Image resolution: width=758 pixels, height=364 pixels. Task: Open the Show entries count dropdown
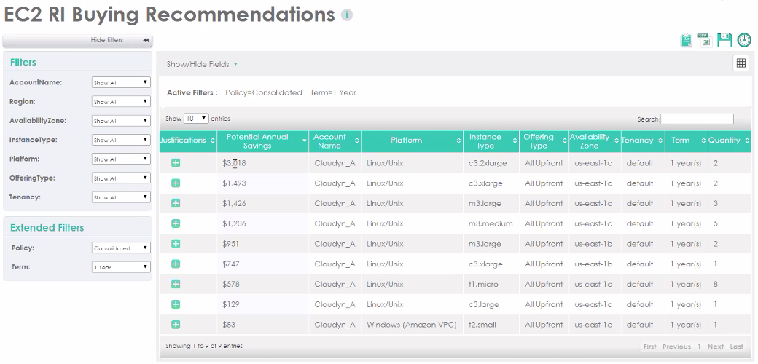[x=196, y=118]
